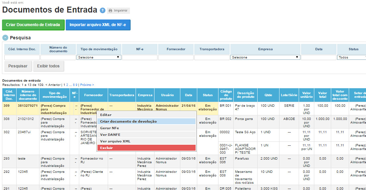Screen dimensions: 366x190
Task: Click the Exibir todos button
Action: (x=48, y=66)
